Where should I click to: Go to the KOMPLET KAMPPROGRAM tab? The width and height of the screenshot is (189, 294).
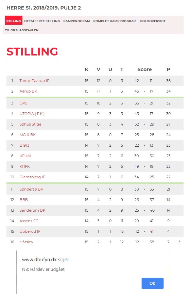pos(115,21)
